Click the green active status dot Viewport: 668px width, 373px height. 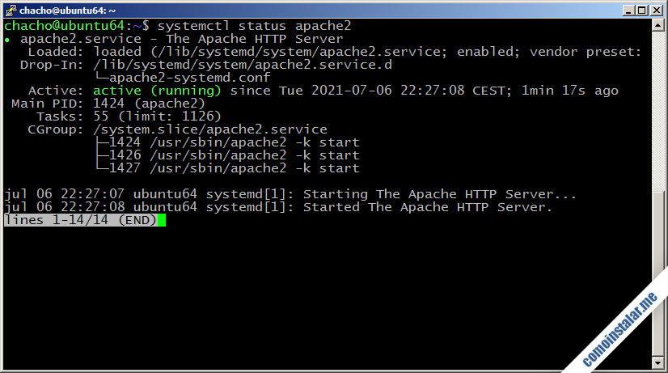[x=7, y=39]
